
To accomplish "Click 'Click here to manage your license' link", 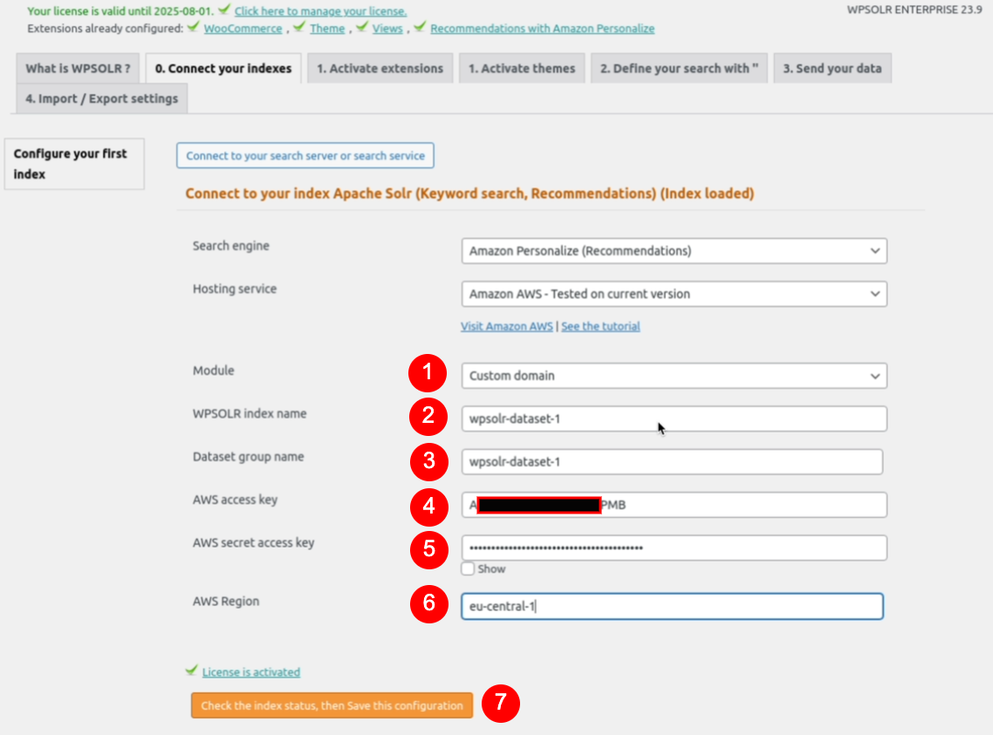I will click(x=320, y=11).
